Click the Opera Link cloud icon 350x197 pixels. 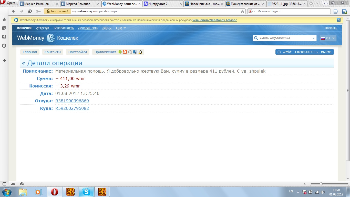click(13, 184)
